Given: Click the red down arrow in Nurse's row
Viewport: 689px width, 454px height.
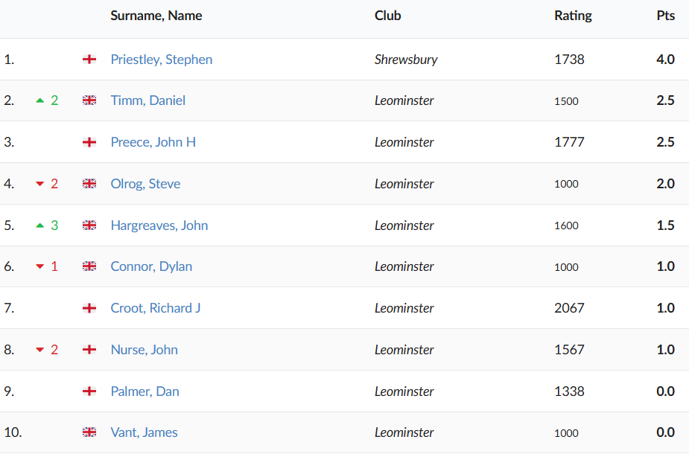Looking at the screenshot, I should tap(40, 350).
